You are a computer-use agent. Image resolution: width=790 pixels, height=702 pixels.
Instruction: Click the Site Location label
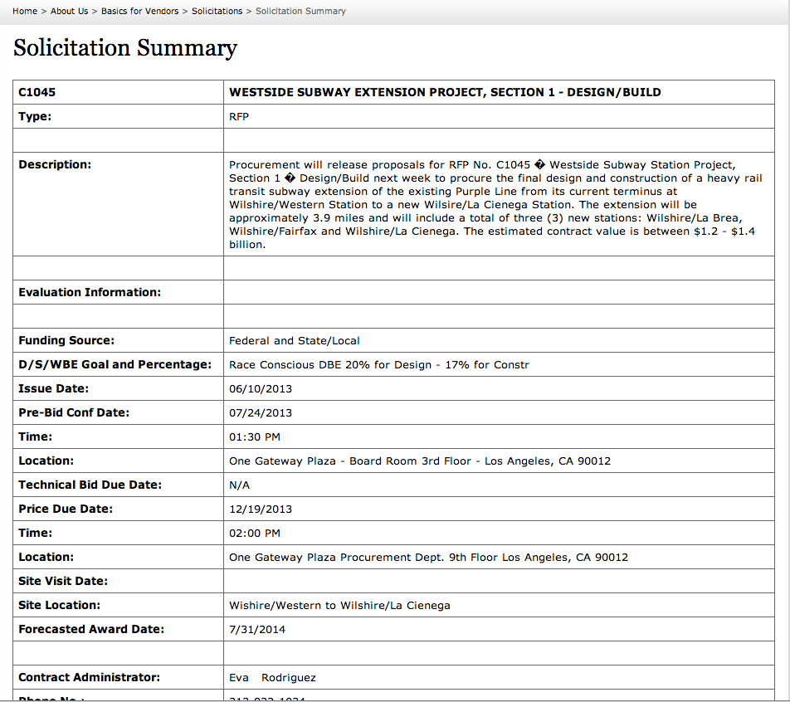coord(60,605)
